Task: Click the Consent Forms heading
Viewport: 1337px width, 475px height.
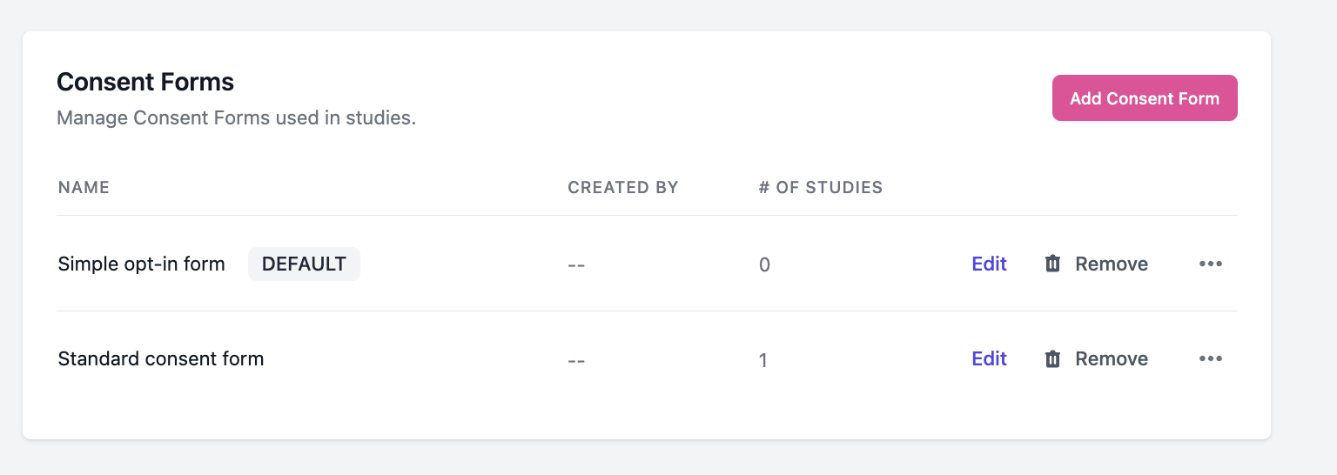Action: (x=145, y=82)
